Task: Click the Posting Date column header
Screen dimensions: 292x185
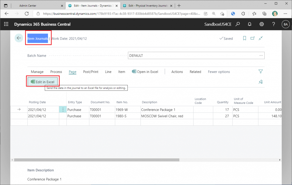Action: pos(37,102)
